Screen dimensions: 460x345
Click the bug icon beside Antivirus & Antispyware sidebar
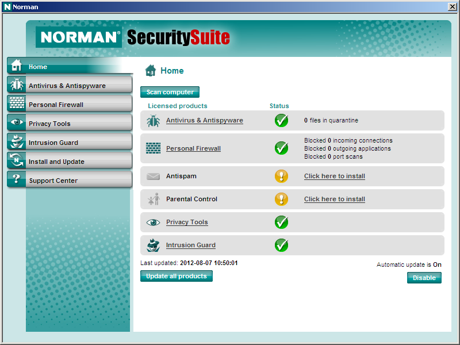pyautogui.click(x=17, y=85)
